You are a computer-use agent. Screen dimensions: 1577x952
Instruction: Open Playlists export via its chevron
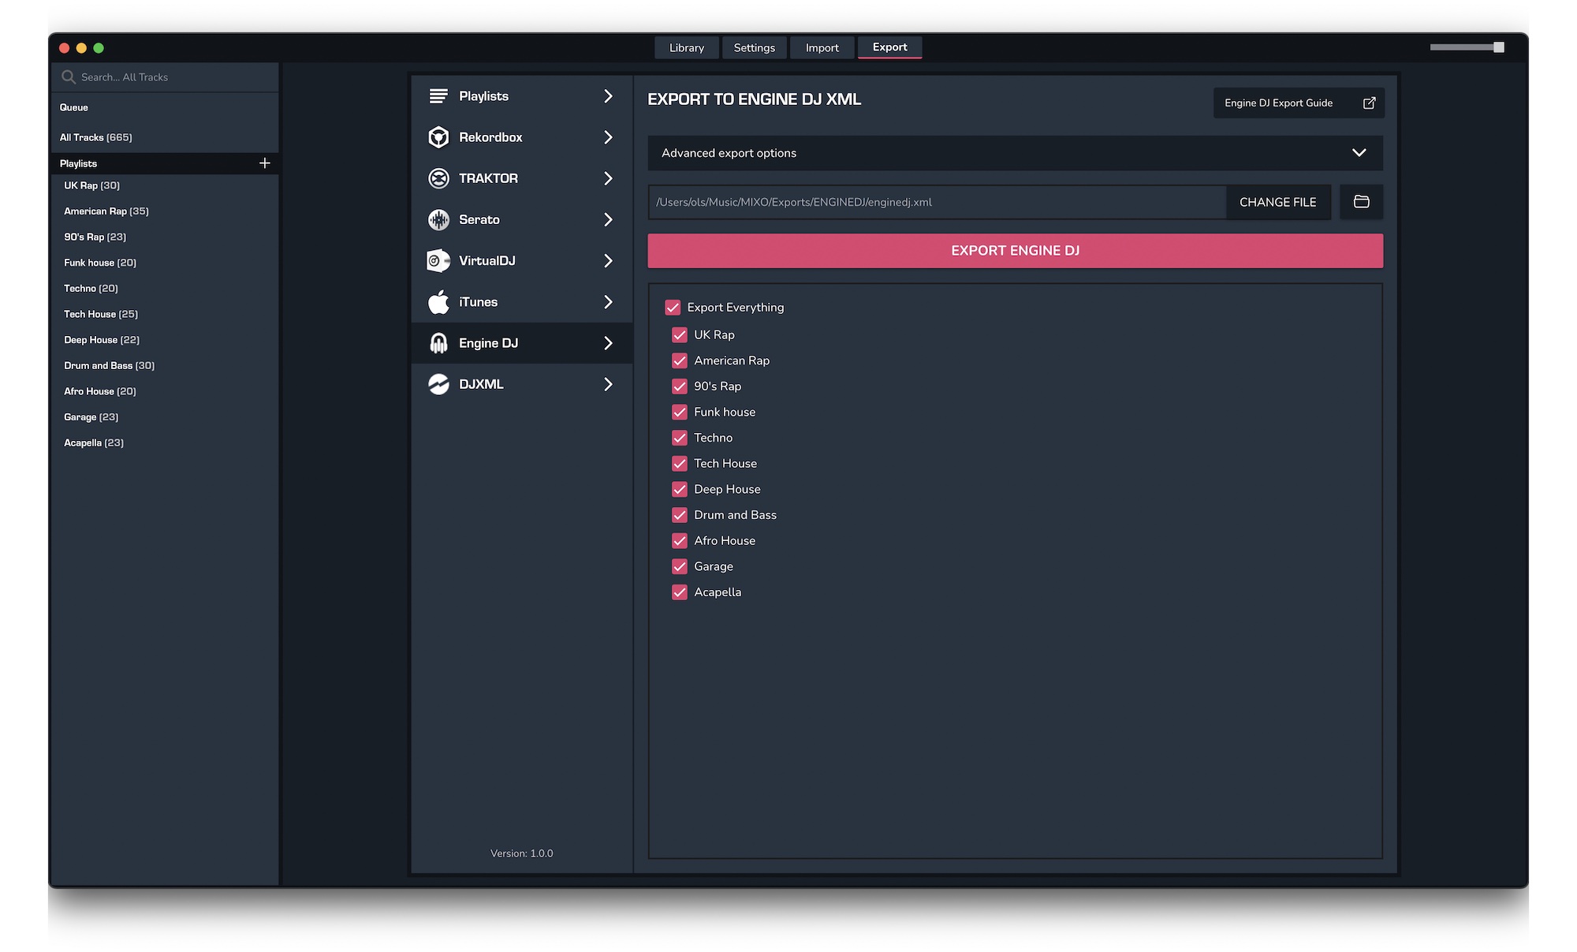(x=608, y=96)
